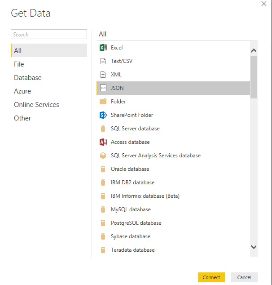Viewport: 272px width, 285px height.
Task: Select the File category
Action: point(19,64)
